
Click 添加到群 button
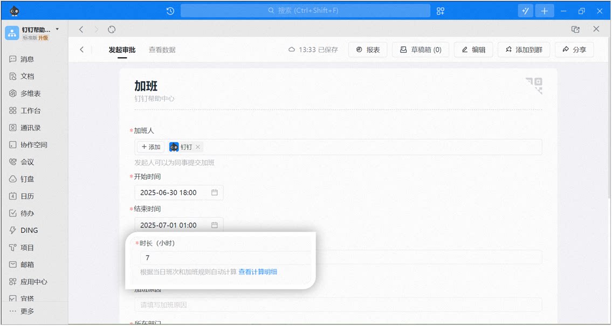tap(524, 50)
